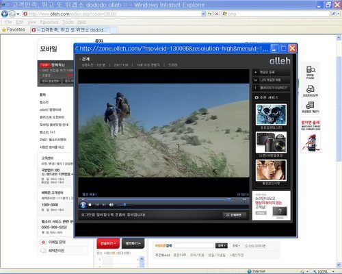
Task: Click the plus icon row in the player sidebar
Action: 272,72
